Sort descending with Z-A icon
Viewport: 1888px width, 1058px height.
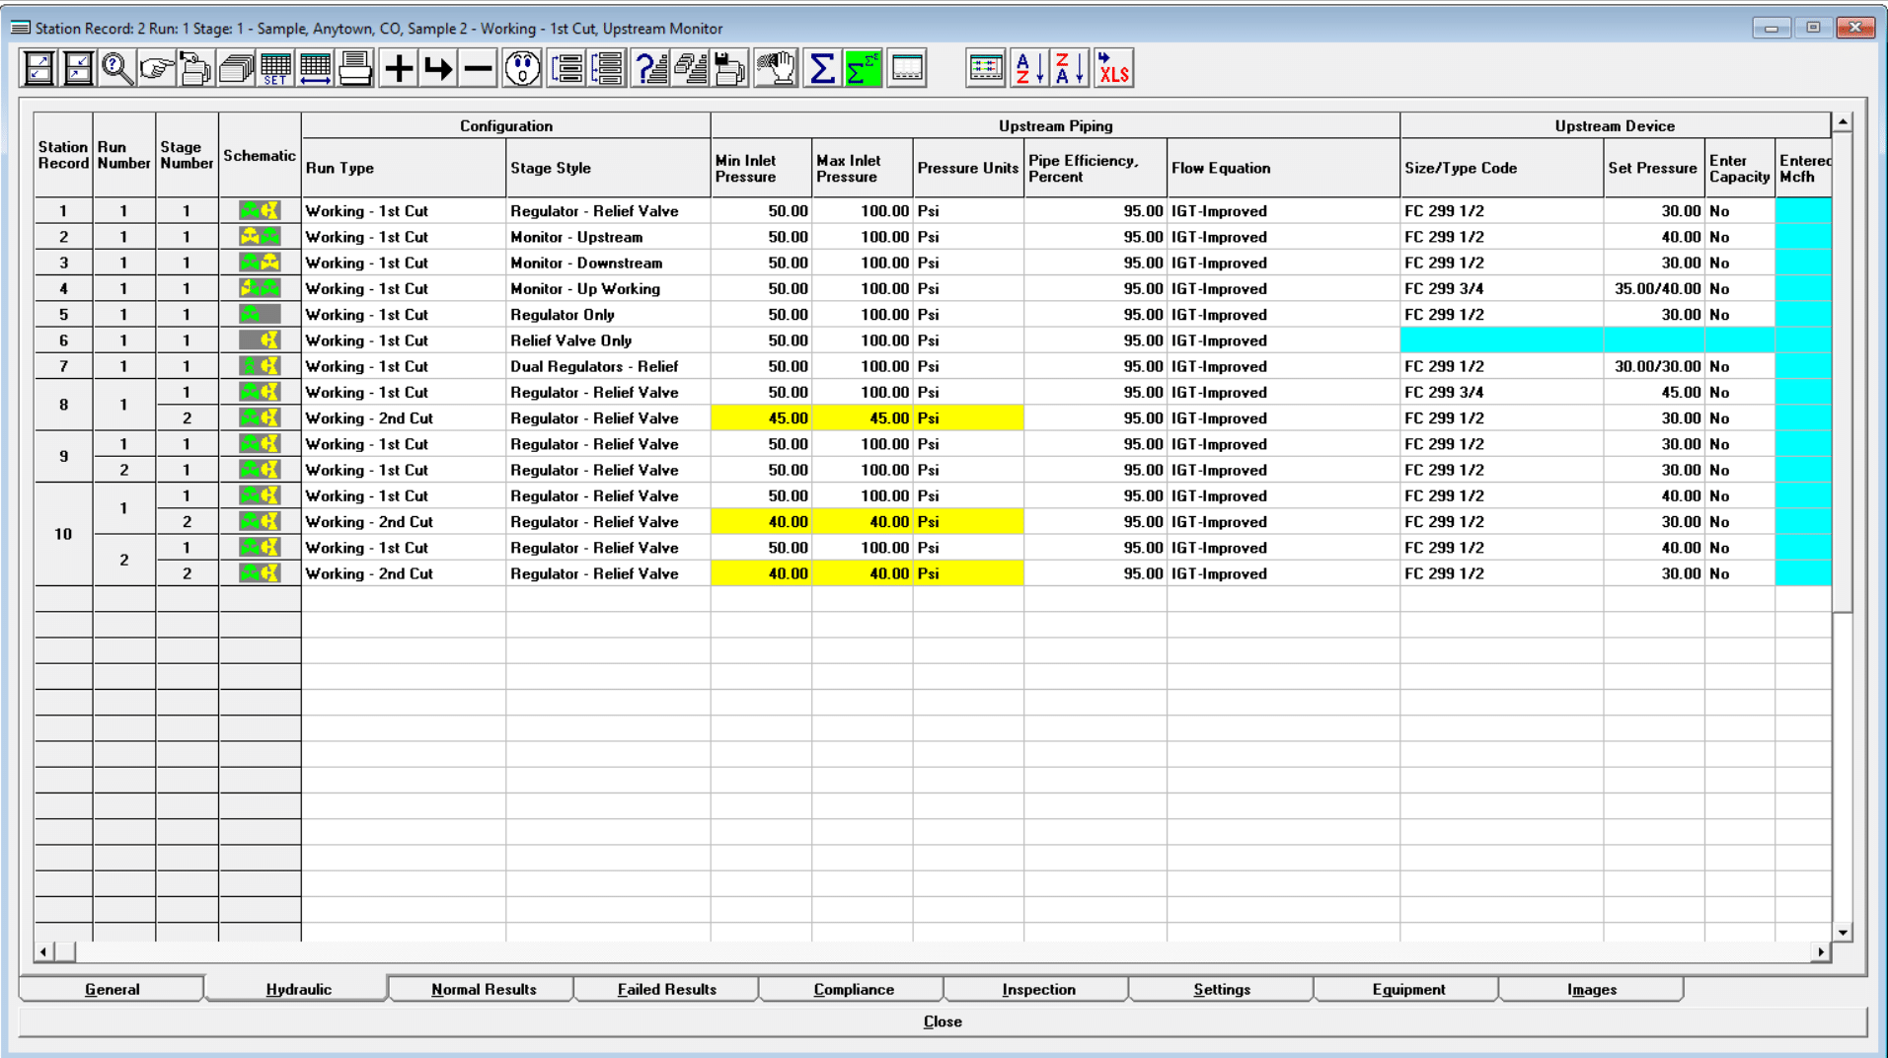click(1070, 69)
